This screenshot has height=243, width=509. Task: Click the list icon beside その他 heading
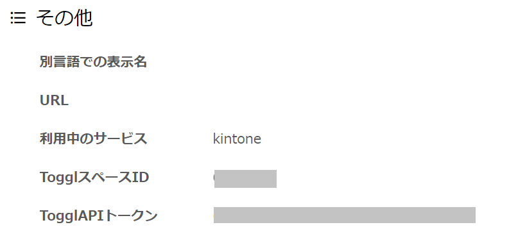pos(18,18)
